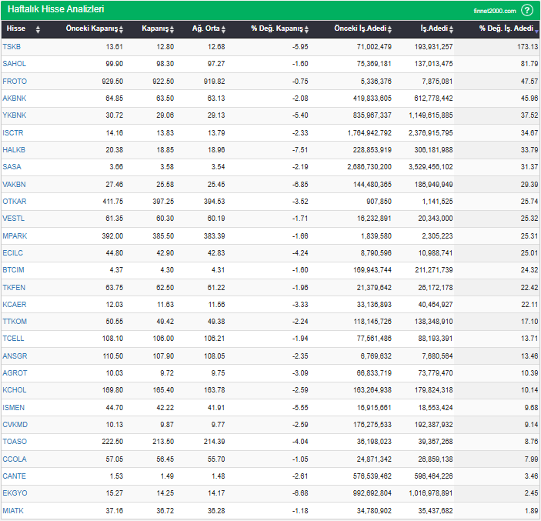Screen dimensions: 541x521
Task: Click Kapanış header text
Action: 155,28
